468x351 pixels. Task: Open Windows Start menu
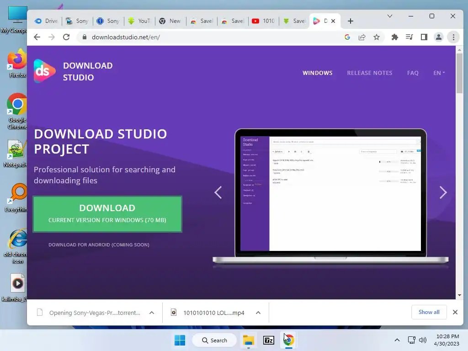180,340
